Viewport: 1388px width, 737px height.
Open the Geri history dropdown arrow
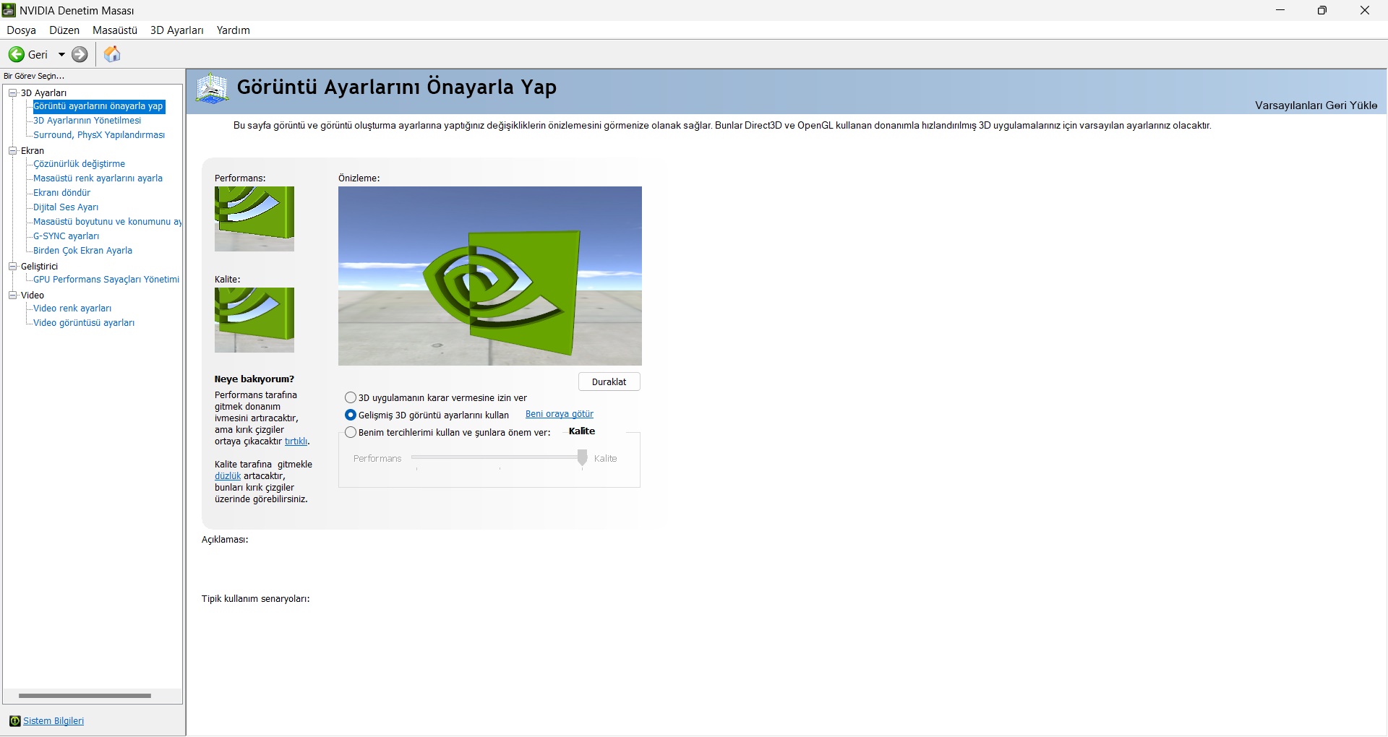click(x=61, y=55)
